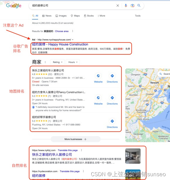Screen dimensions: 170x180
Task: Expand the Hours filter dropdown
Action: [73, 62]
